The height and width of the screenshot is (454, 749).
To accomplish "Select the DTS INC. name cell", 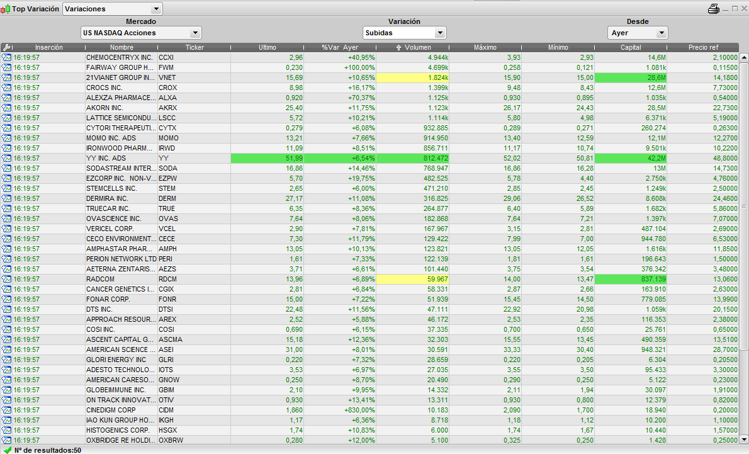I will coord(121,309).
